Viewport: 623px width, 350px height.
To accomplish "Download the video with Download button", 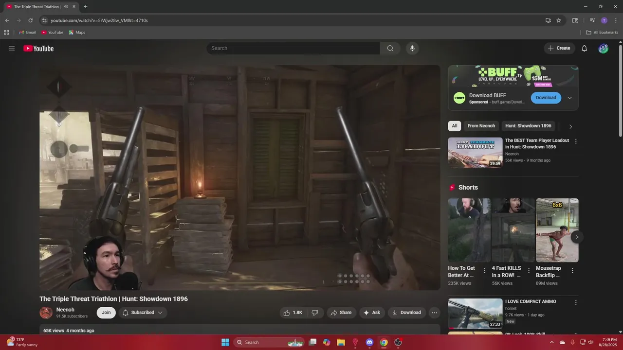I will coord(406,313).
